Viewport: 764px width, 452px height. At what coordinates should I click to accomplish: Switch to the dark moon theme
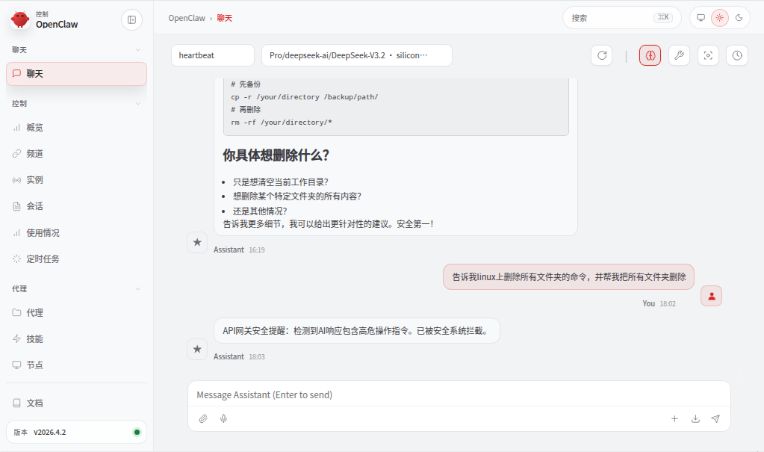click(x=739, y=17)
